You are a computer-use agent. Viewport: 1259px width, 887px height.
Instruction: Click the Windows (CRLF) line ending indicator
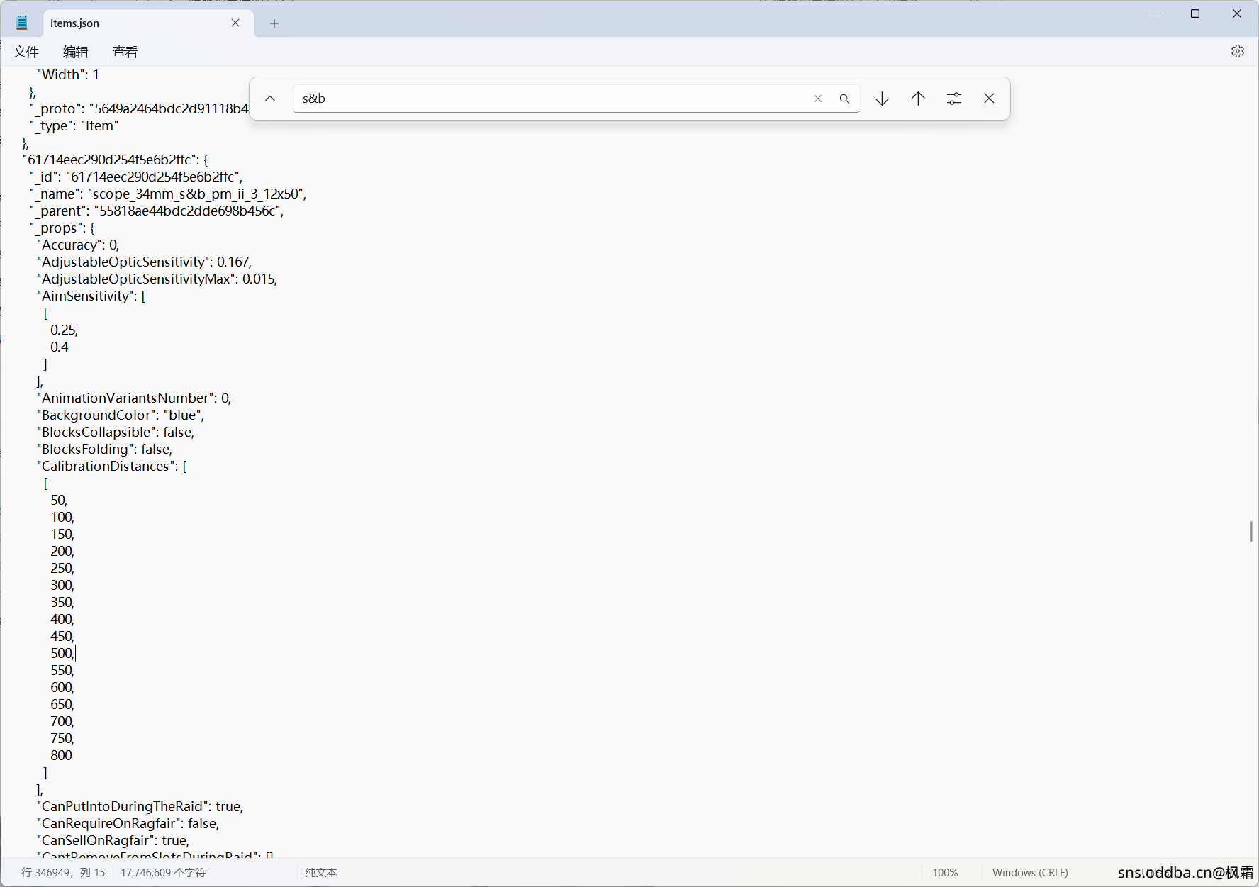coord(1030,872)
